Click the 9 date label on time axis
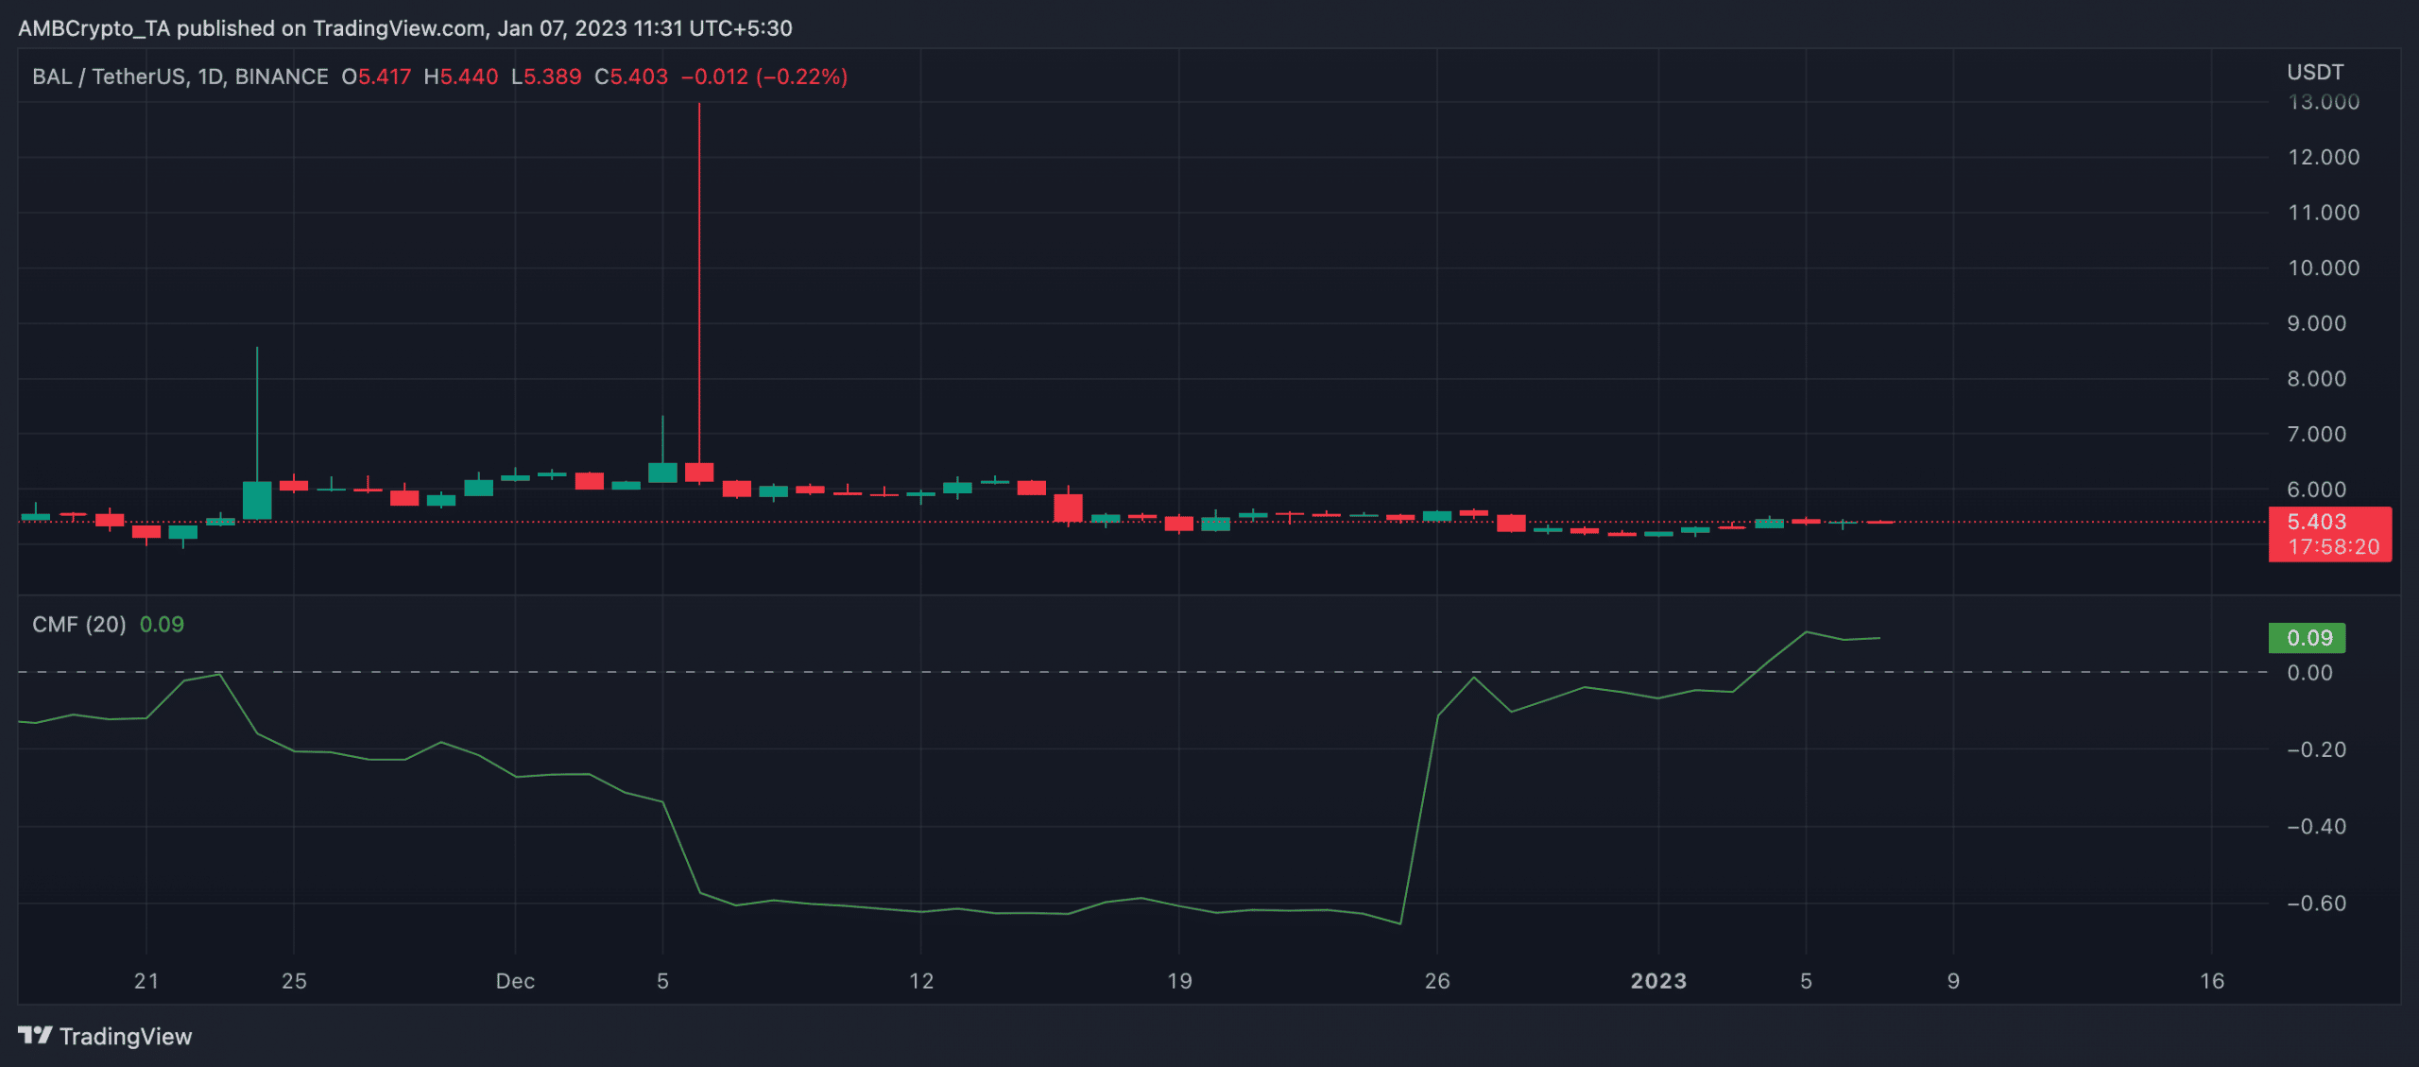This screenshot has width=2419, height=1067. pos(1953,981)
